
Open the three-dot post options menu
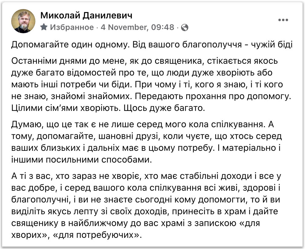(283, 20)
